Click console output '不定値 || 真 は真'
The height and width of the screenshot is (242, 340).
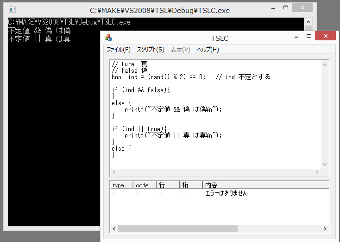point(39,39)
